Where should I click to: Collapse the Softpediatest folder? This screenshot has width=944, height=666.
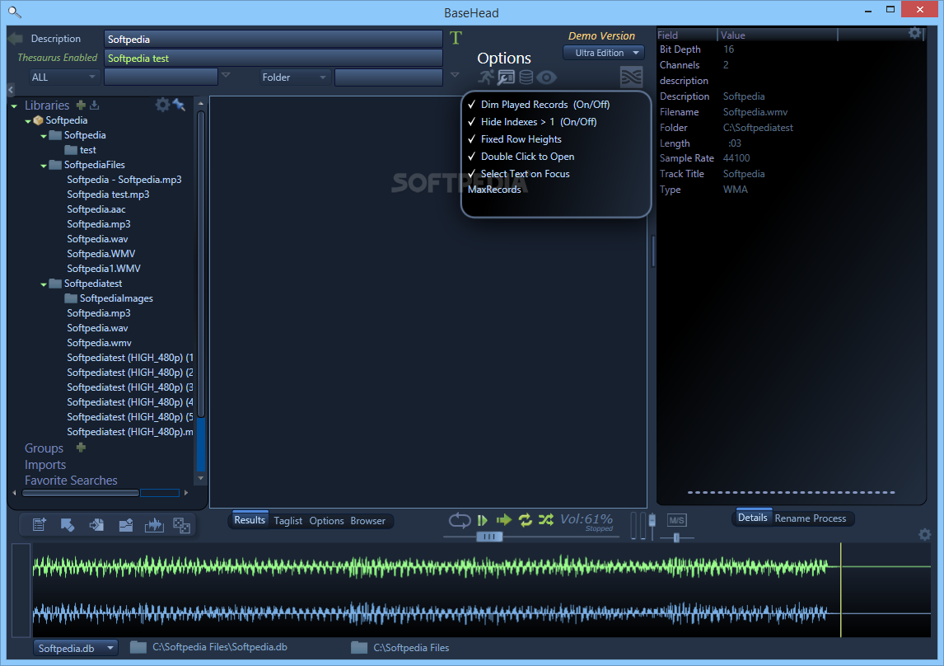point(44,284)
